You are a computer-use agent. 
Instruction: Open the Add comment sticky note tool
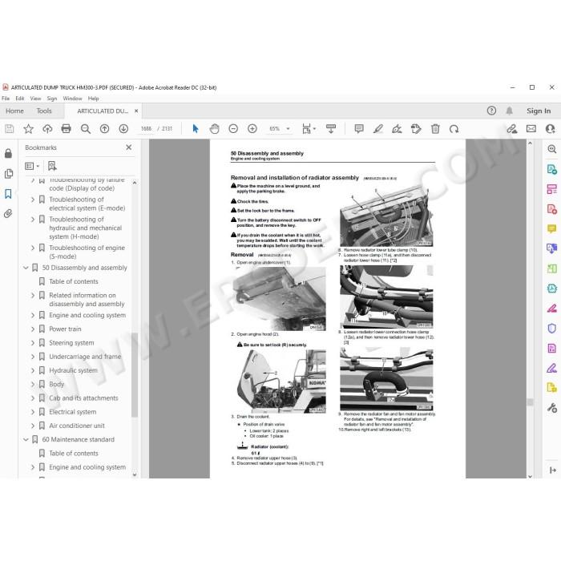coord(359,129)
